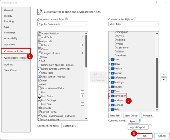Uncheck the Developer tab checkbox
This screenshot has height=140, width=170.
[113, 96]
